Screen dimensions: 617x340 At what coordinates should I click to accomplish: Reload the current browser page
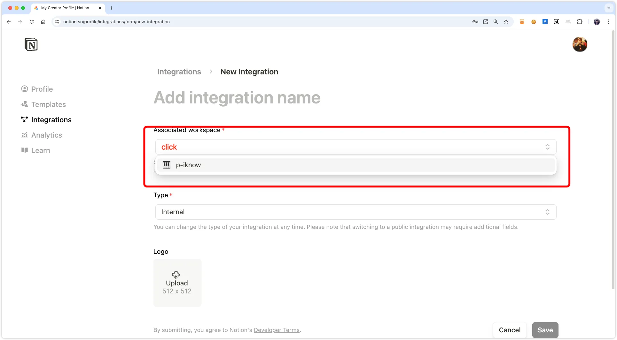[32, 22]
